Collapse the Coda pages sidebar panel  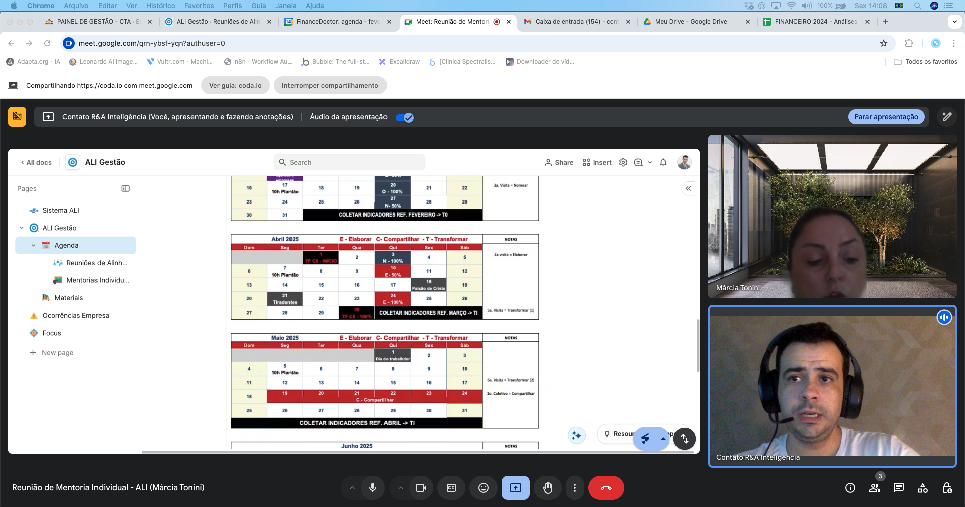tap(126, 188)
